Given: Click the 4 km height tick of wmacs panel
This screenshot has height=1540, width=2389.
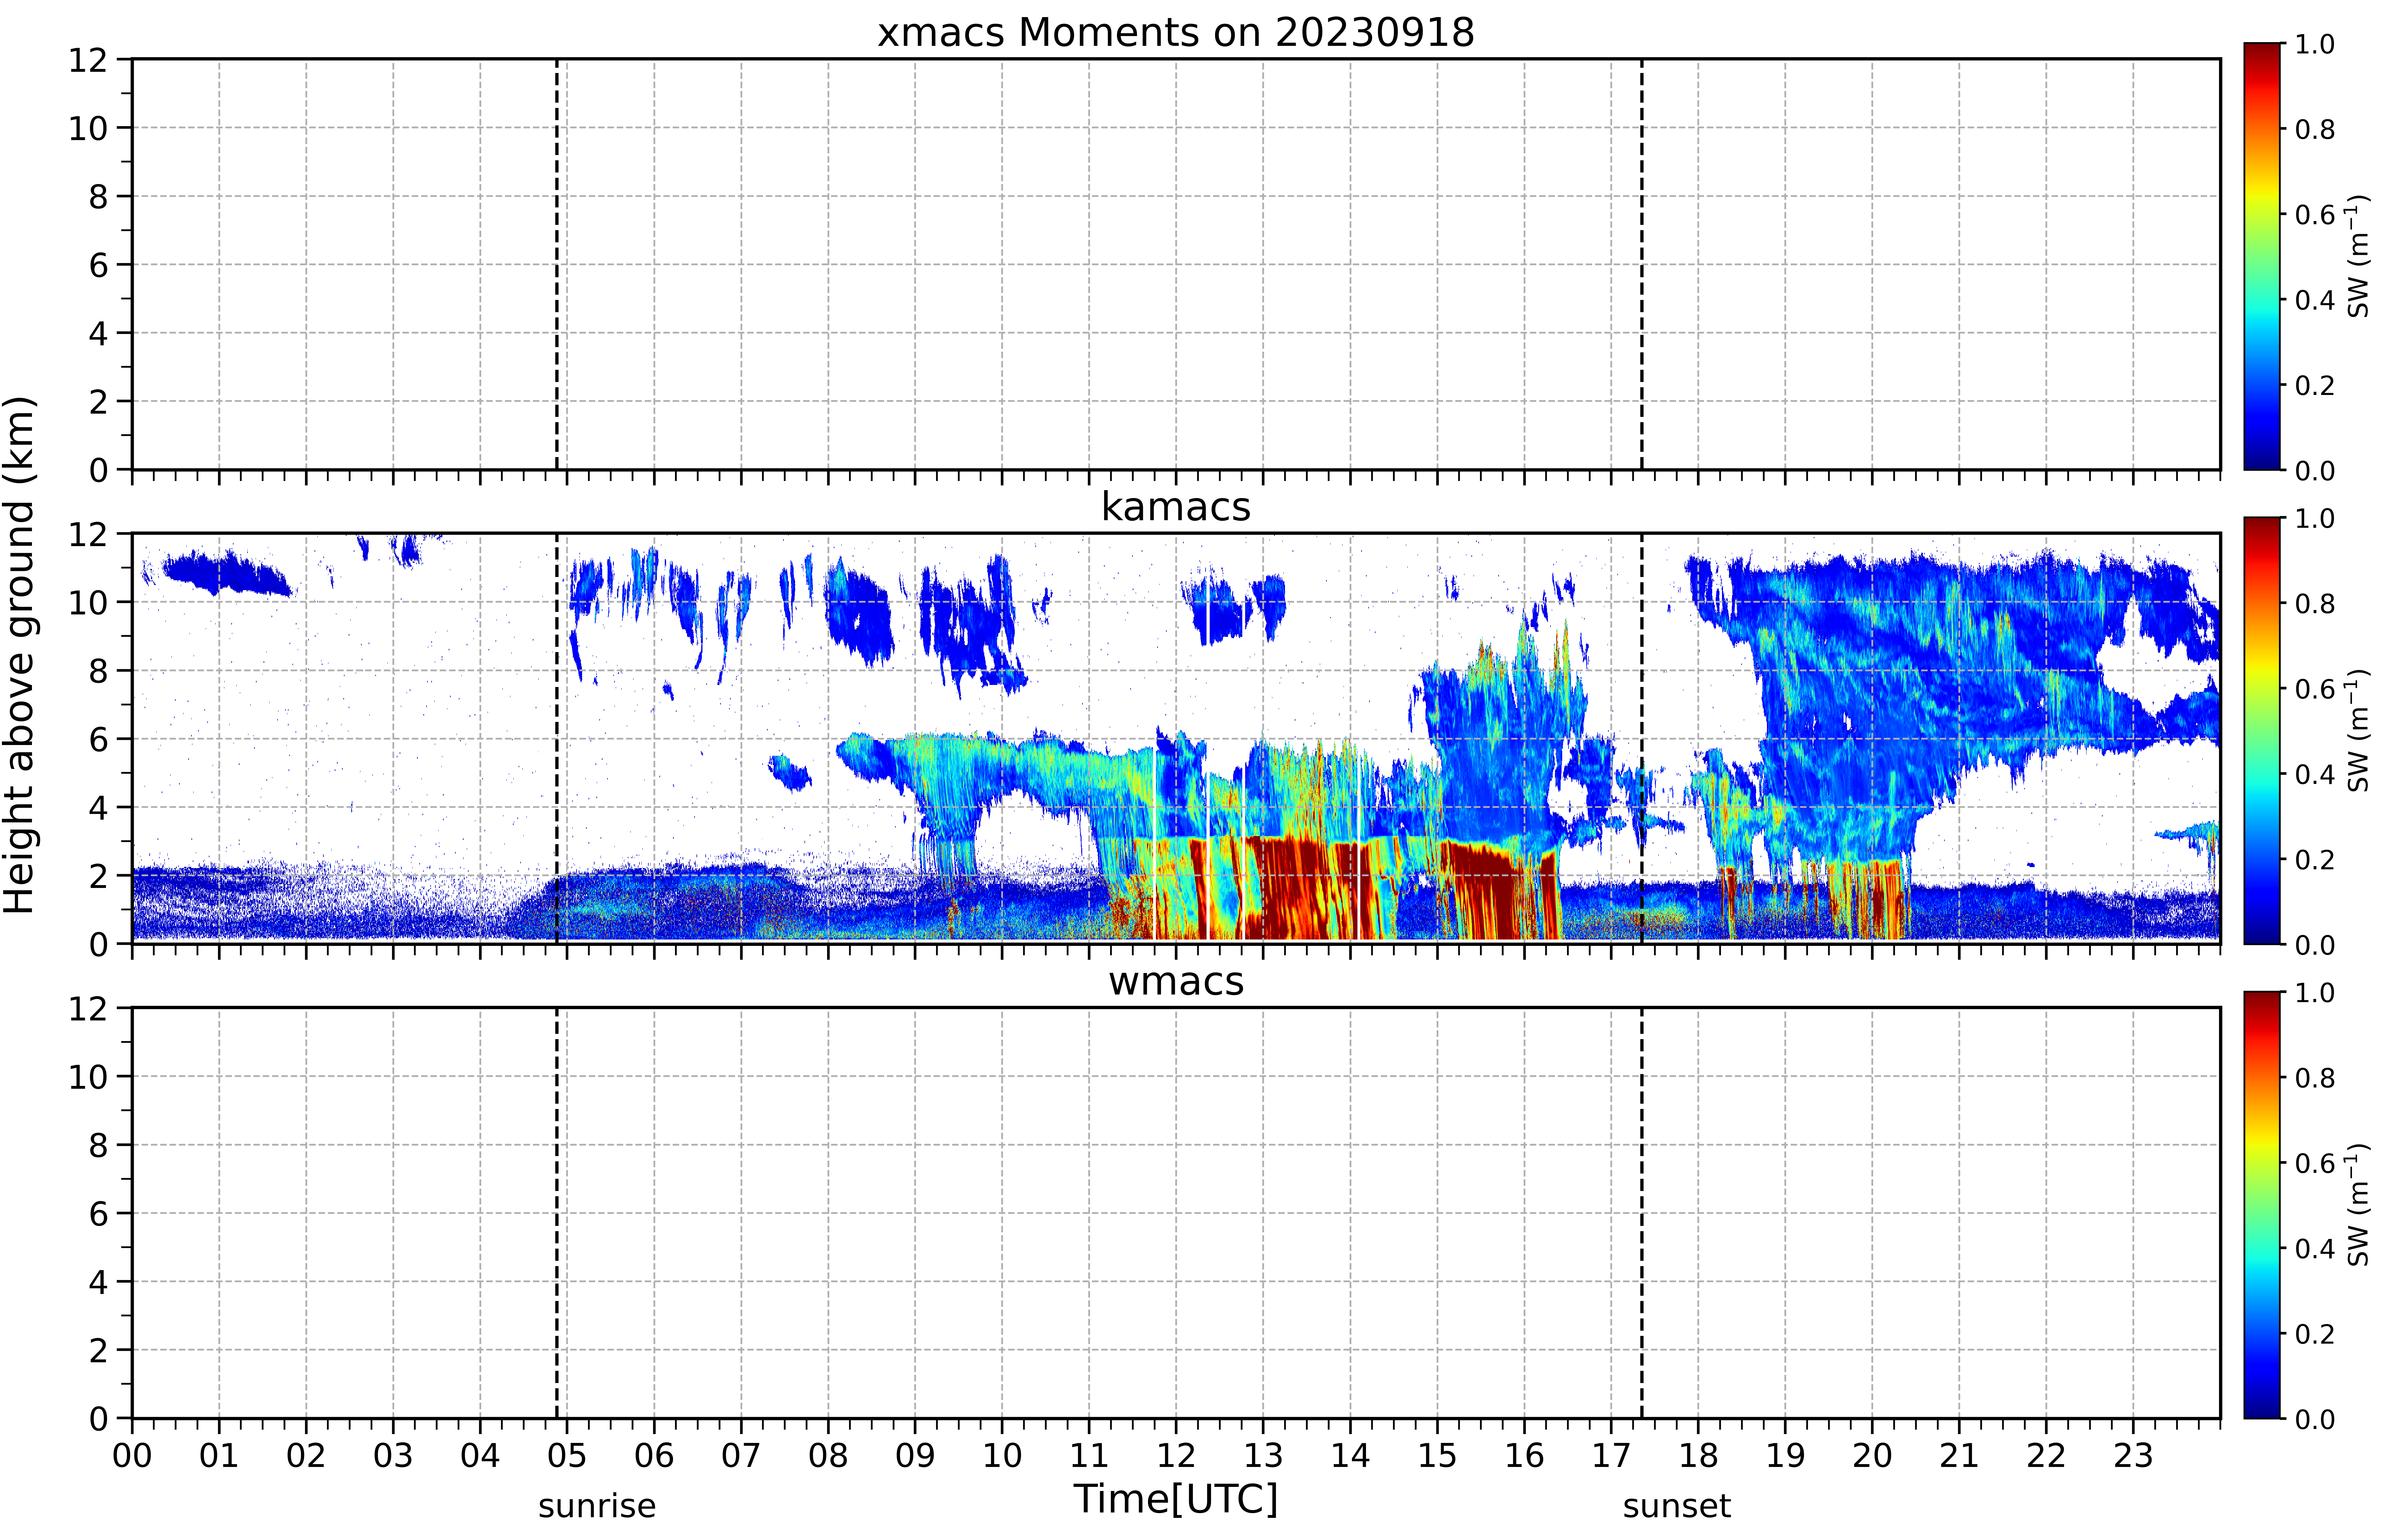Looking at the screenshot, I should click(x=98, y=1282).
